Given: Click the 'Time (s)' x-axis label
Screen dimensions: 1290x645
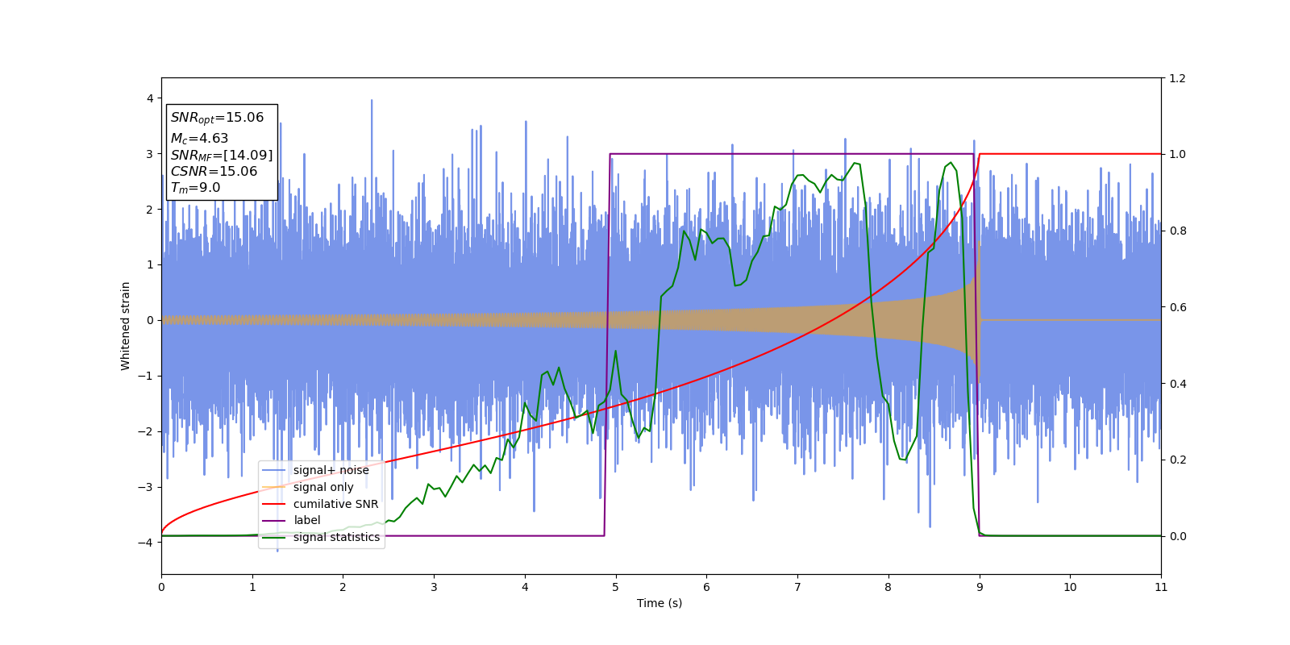Looking at the screenshot, I should (660, 603).
